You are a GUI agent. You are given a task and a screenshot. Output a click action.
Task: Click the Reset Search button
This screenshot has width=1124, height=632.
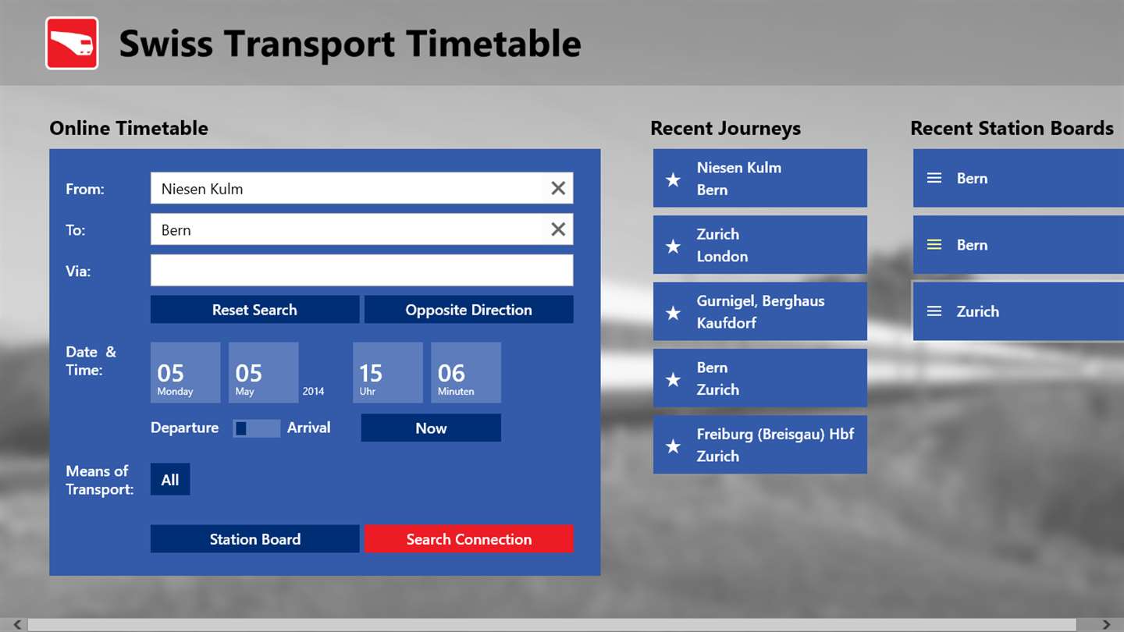point(255,309)
